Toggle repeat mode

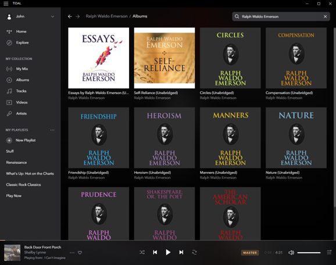194,252
